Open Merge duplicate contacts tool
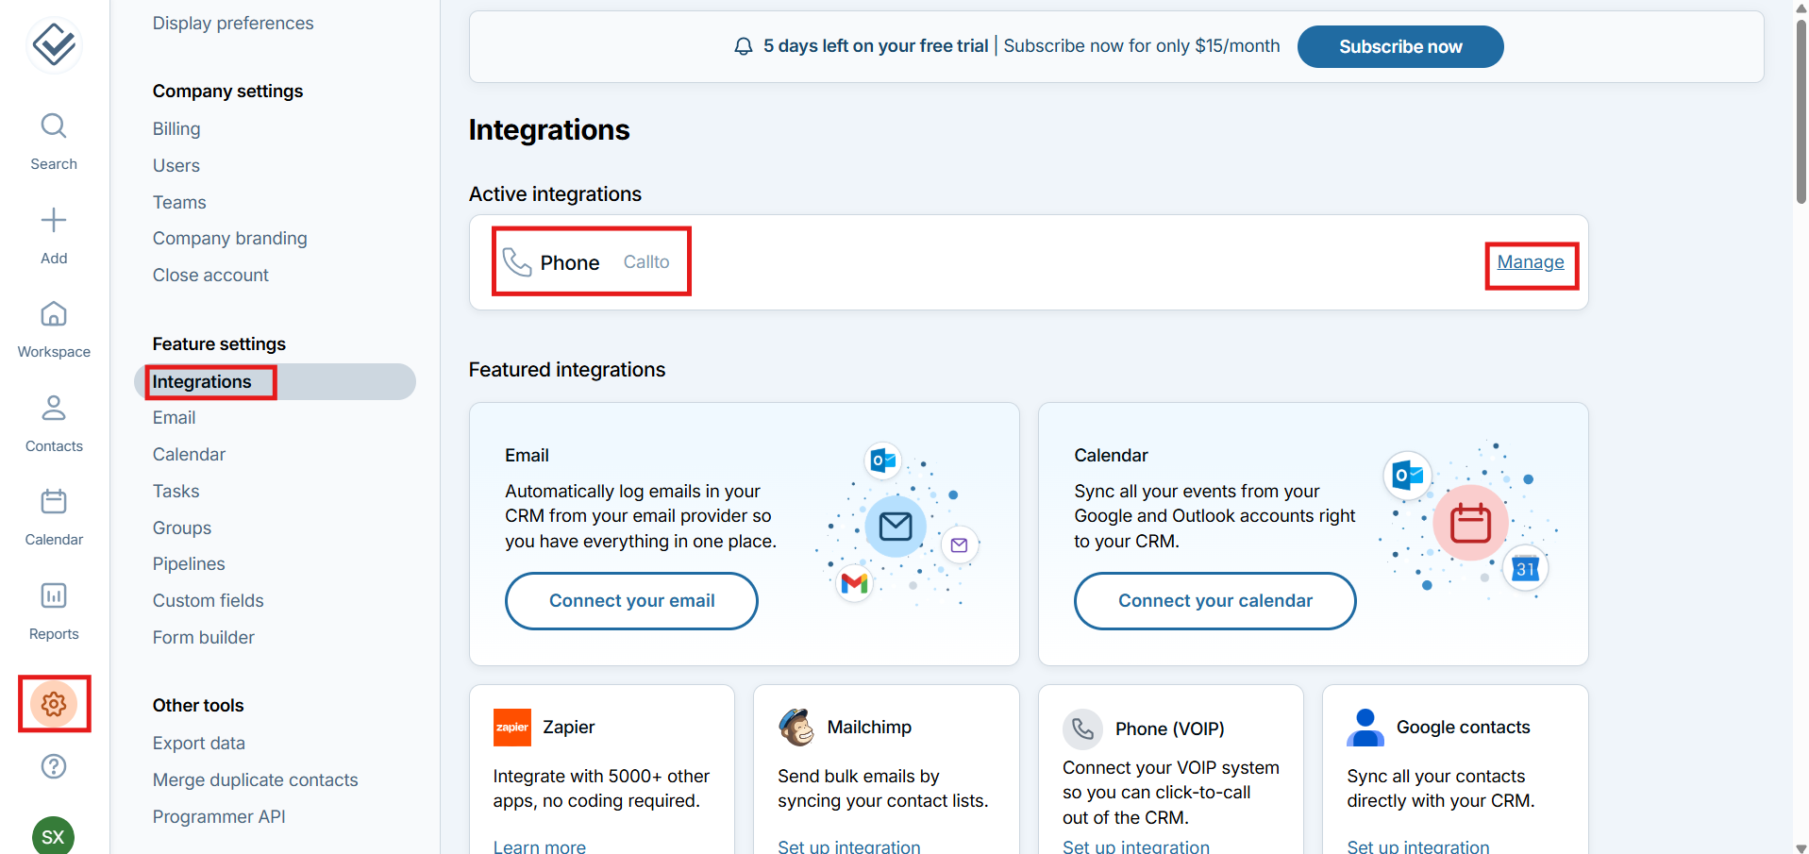The image size is (1809, 854). [256, 779]
